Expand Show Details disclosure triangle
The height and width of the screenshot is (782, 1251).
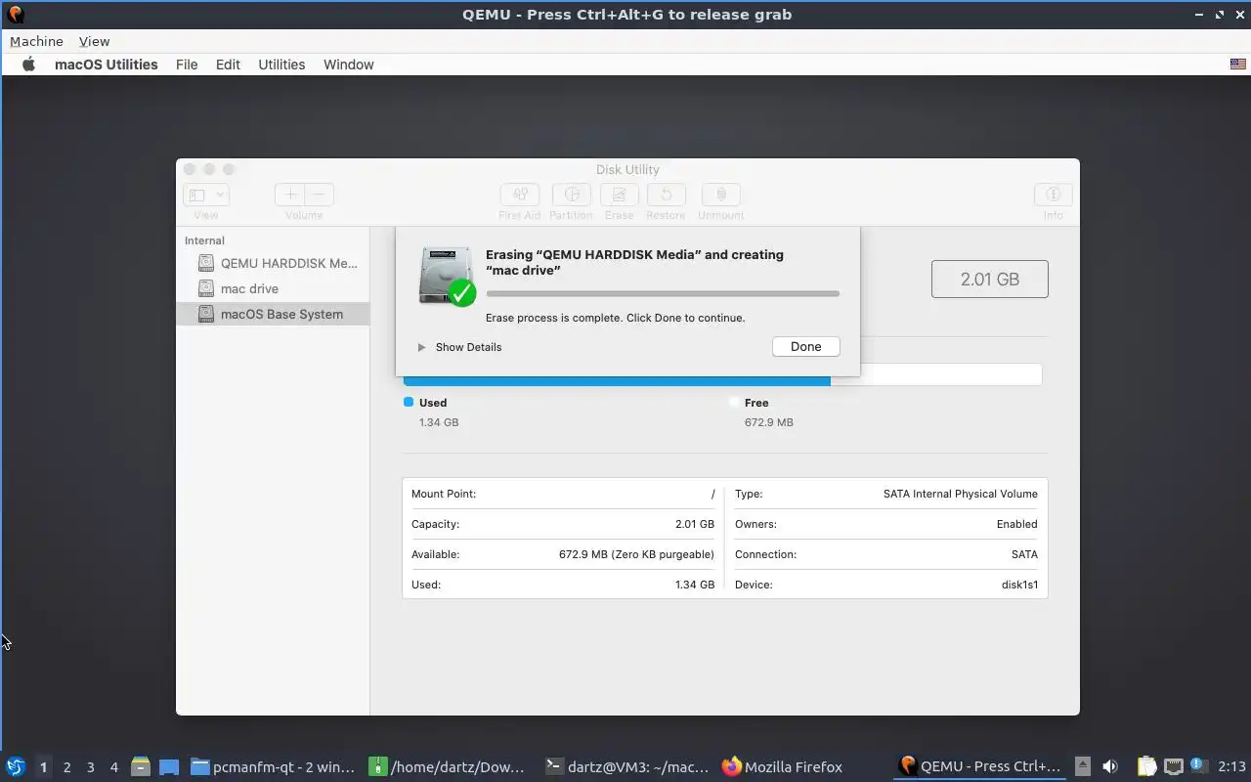421,347
